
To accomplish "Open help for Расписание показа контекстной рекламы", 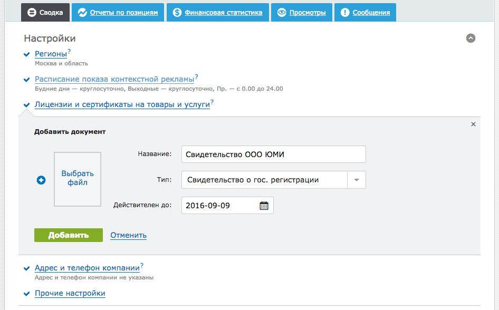I will pos(196,76).
